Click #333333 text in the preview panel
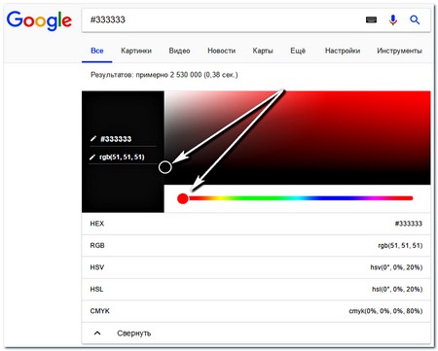This screenshot has width=438, height=351. [x=116, y=139]
